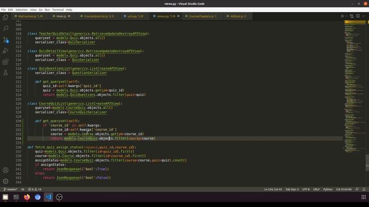Click def fetch_quiz_assign_status on line 336
This screenshot has width=369, height=207.
tap(82, 147)
